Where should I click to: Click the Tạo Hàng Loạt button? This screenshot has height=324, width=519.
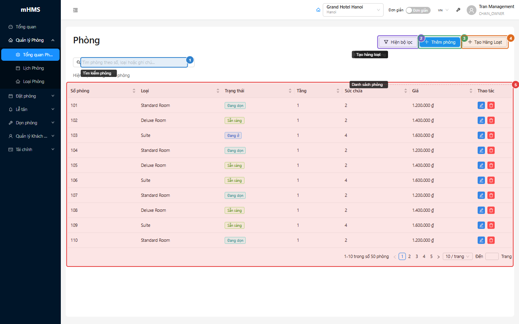click(x=485, y=42)
